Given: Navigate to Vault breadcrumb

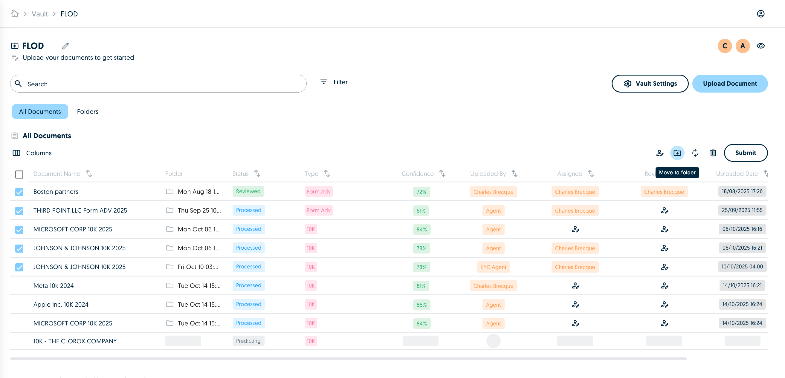Looking at the screenshot, I should pos(40,14).
